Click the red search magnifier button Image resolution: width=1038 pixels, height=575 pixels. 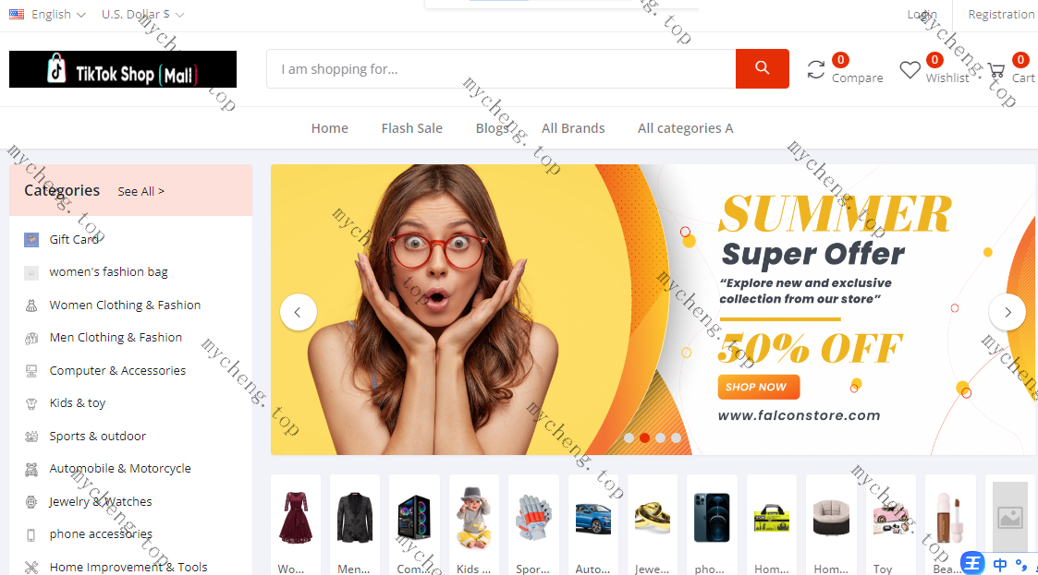[762, 68]
